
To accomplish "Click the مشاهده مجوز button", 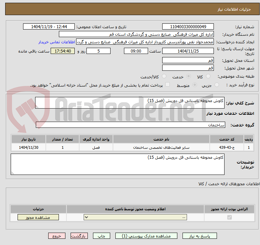I will point(38,218).
